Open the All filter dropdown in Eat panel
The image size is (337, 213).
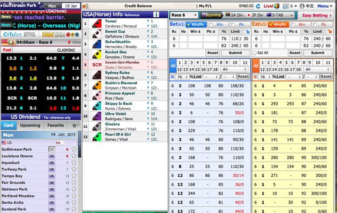pyautogui.click(x=317, y=69)
